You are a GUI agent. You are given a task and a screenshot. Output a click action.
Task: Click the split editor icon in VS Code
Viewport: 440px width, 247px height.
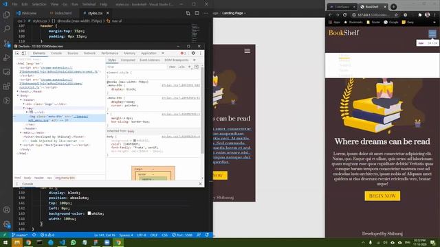tap(197, 13)
